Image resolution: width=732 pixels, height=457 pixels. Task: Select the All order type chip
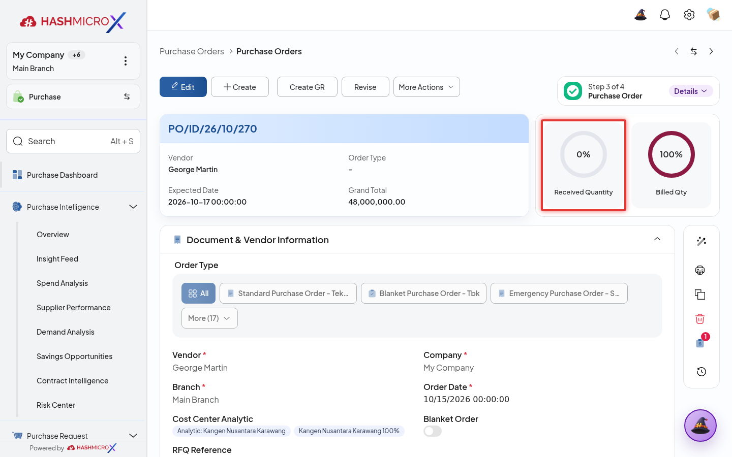(198, 293)
